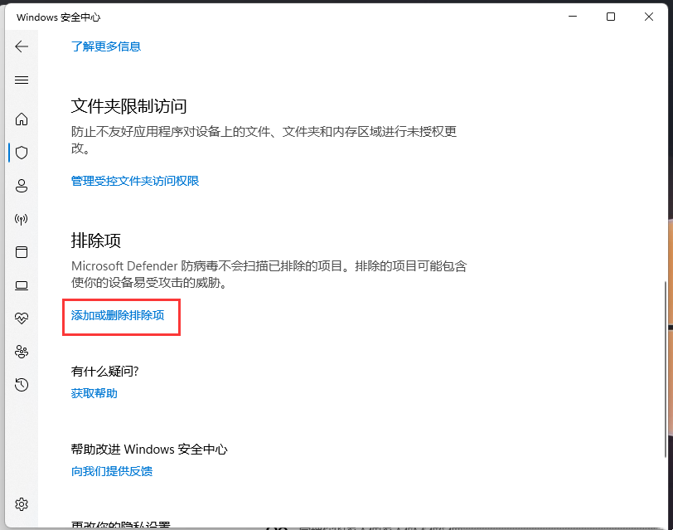Screen dimensions: 673x530
Task: Open Account protection person icon
Action: tap(22, 186)
